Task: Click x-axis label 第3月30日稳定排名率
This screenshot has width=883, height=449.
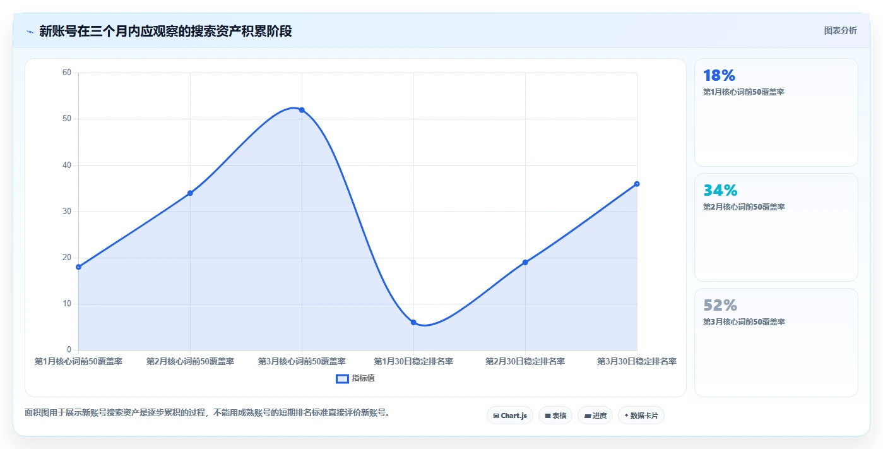Action: tap(637, 362)
